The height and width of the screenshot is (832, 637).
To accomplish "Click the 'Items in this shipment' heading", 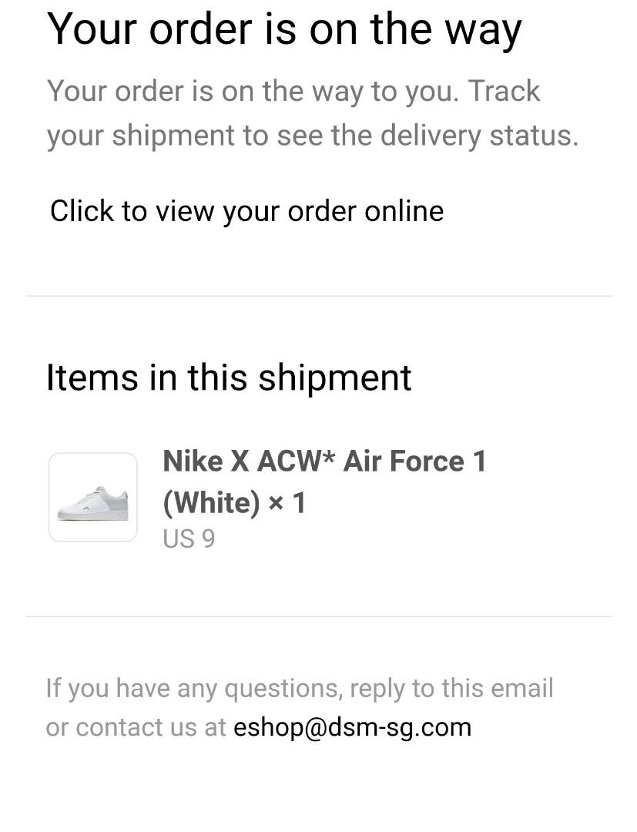I will click(x=229, y=377).
